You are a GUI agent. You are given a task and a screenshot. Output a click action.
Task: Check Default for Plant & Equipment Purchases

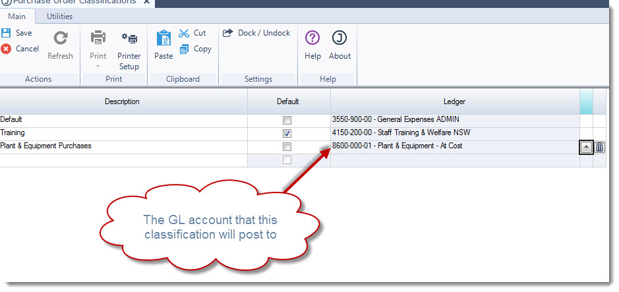click(287, 147)
